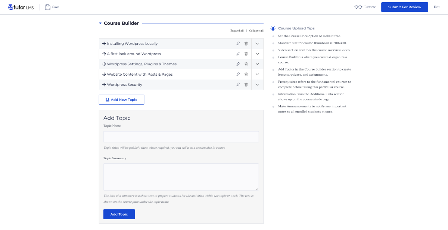Click the Exit link
Viewport: 448px width, 230px height.
pos(437,7)
